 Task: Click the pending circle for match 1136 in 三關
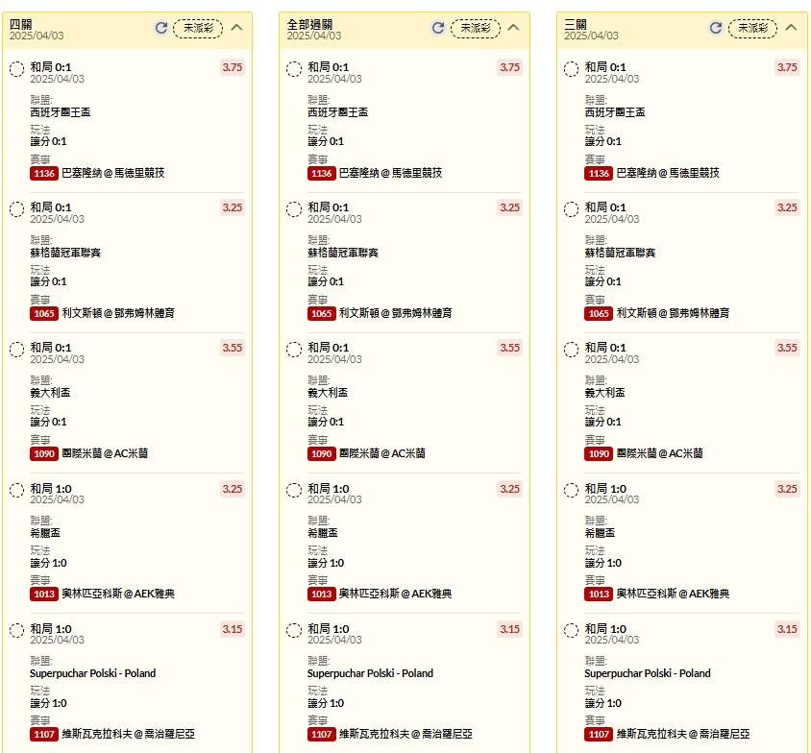tap(571, 69)
